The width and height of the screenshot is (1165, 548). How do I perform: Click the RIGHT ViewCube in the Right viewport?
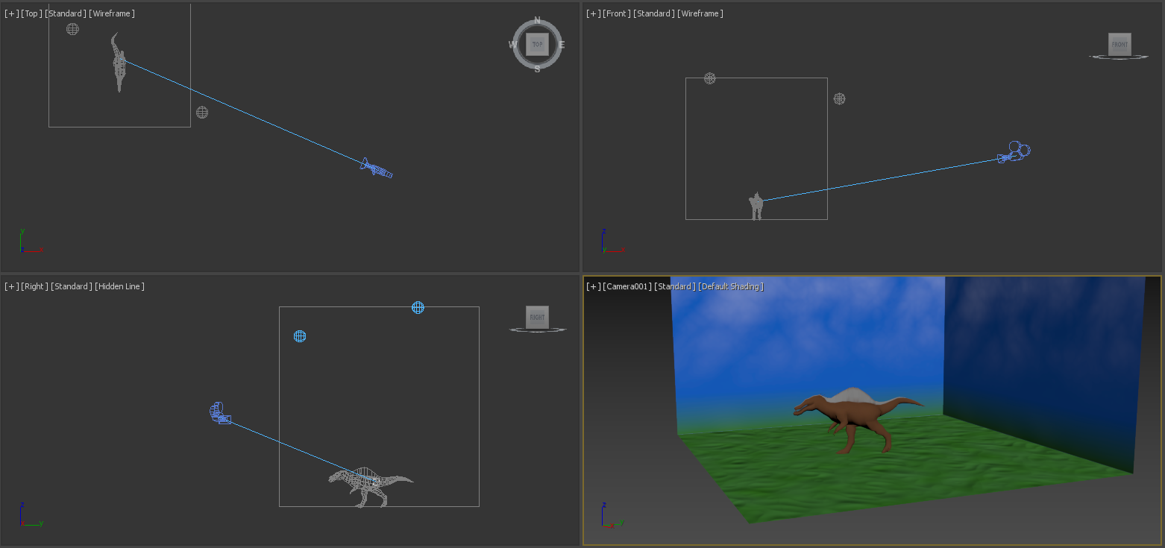tap(538, 317)
